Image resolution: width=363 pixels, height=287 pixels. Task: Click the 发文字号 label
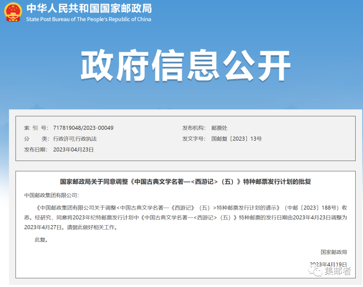tap(194, 139)
